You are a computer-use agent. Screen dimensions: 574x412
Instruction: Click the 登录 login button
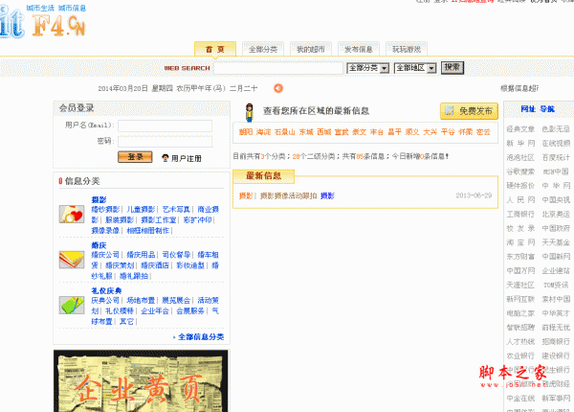coord(135,157)
